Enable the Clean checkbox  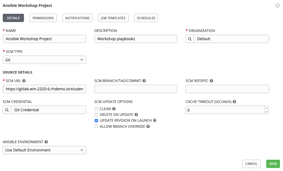[x=96, y=109]
